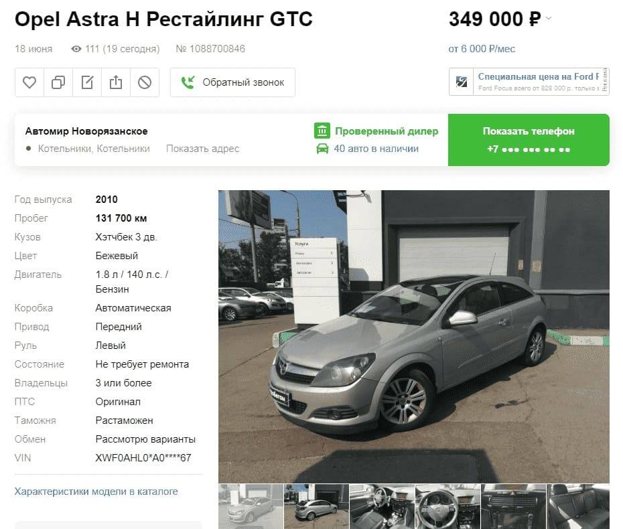Share the listing via share icon
This screenshot has width=623, height=529.
tap(116, 82)
